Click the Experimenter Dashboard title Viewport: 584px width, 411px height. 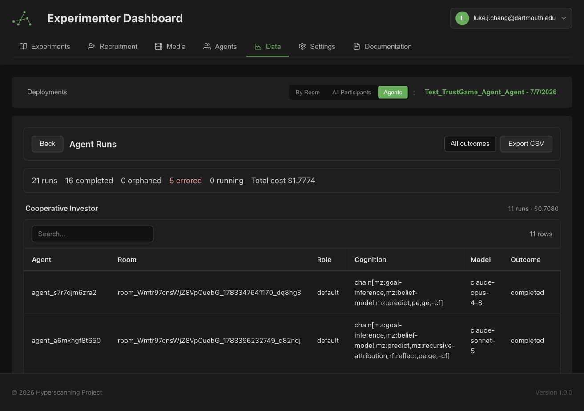click(x=115, y=18)
